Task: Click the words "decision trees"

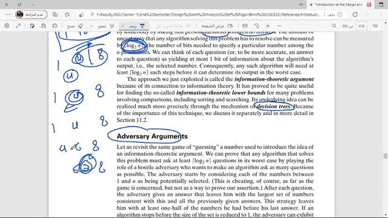Action: [273, 107]
